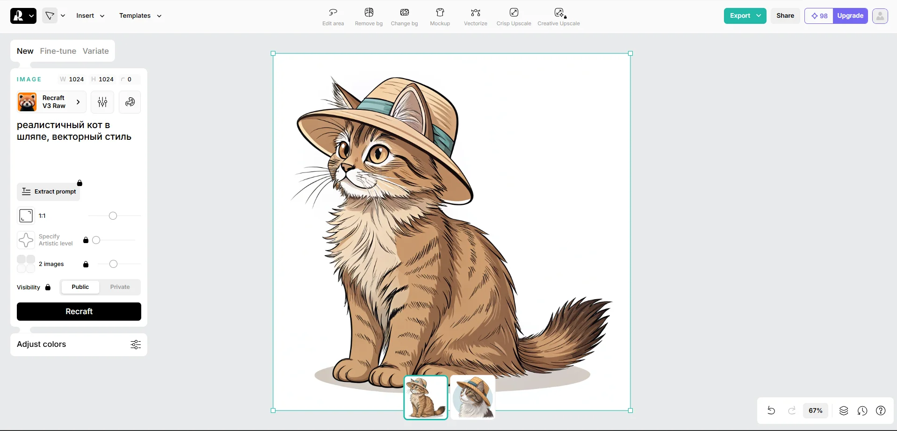This screenshot has height=431, width=897.
Task: Open the Recraft logo main menu
Action: pyautogui.click(x=23, y=15)
